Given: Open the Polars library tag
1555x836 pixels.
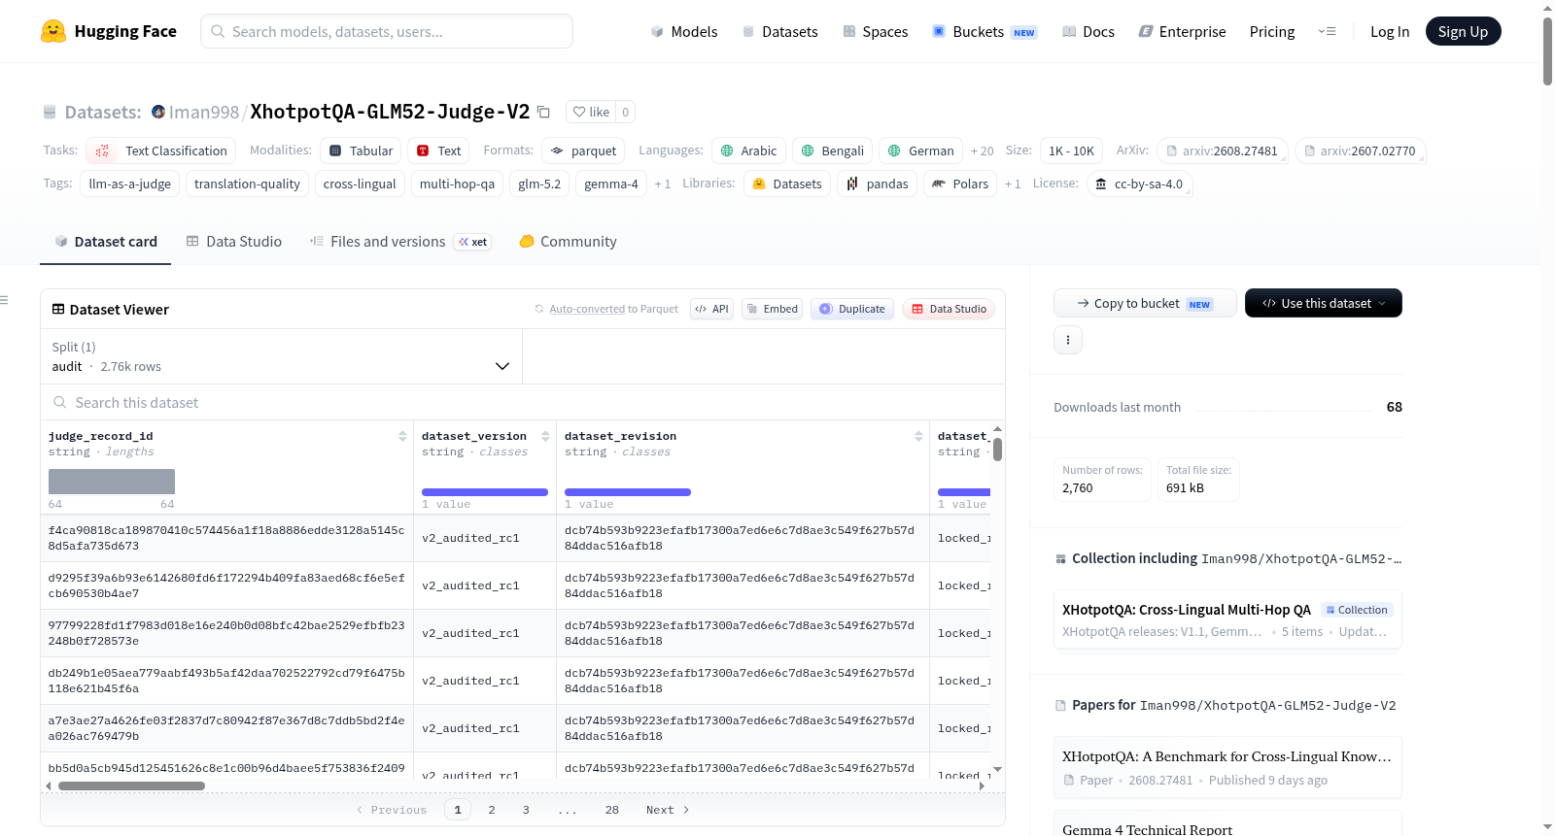Looking at the screenshot, I should coord(960,184).
